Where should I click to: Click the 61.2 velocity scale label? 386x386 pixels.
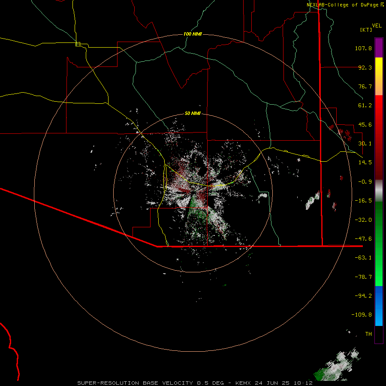[365, 106]
